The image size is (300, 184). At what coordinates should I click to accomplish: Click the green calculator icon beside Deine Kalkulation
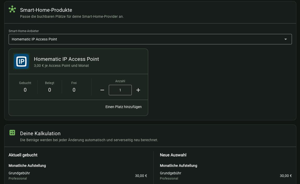point(12,133)
